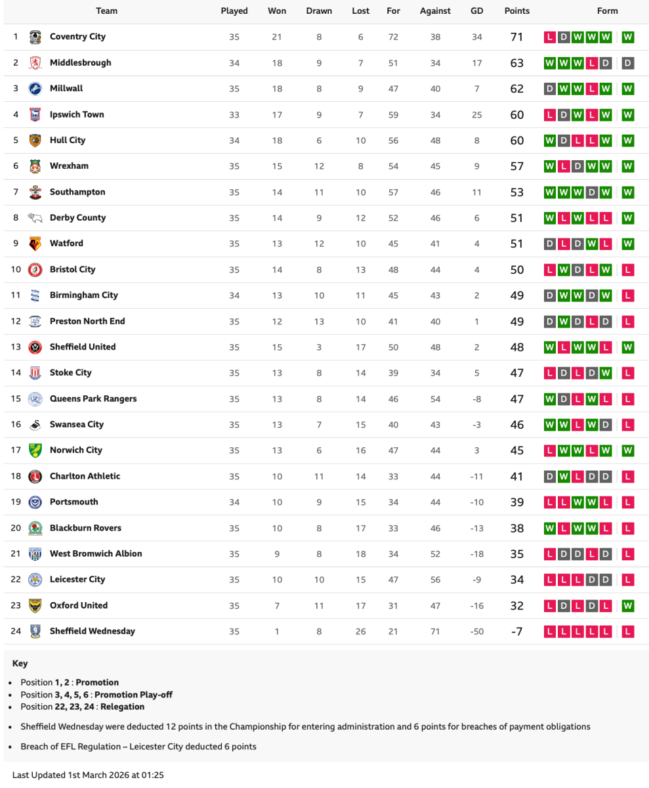Open the Southampton team page link
The width and height of the screenshot is (649, 788).
[77, 192]
